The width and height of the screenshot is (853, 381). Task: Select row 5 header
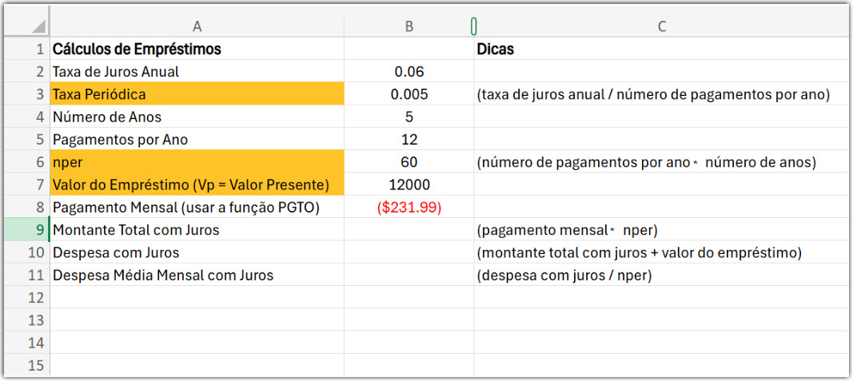click(26, 139)
